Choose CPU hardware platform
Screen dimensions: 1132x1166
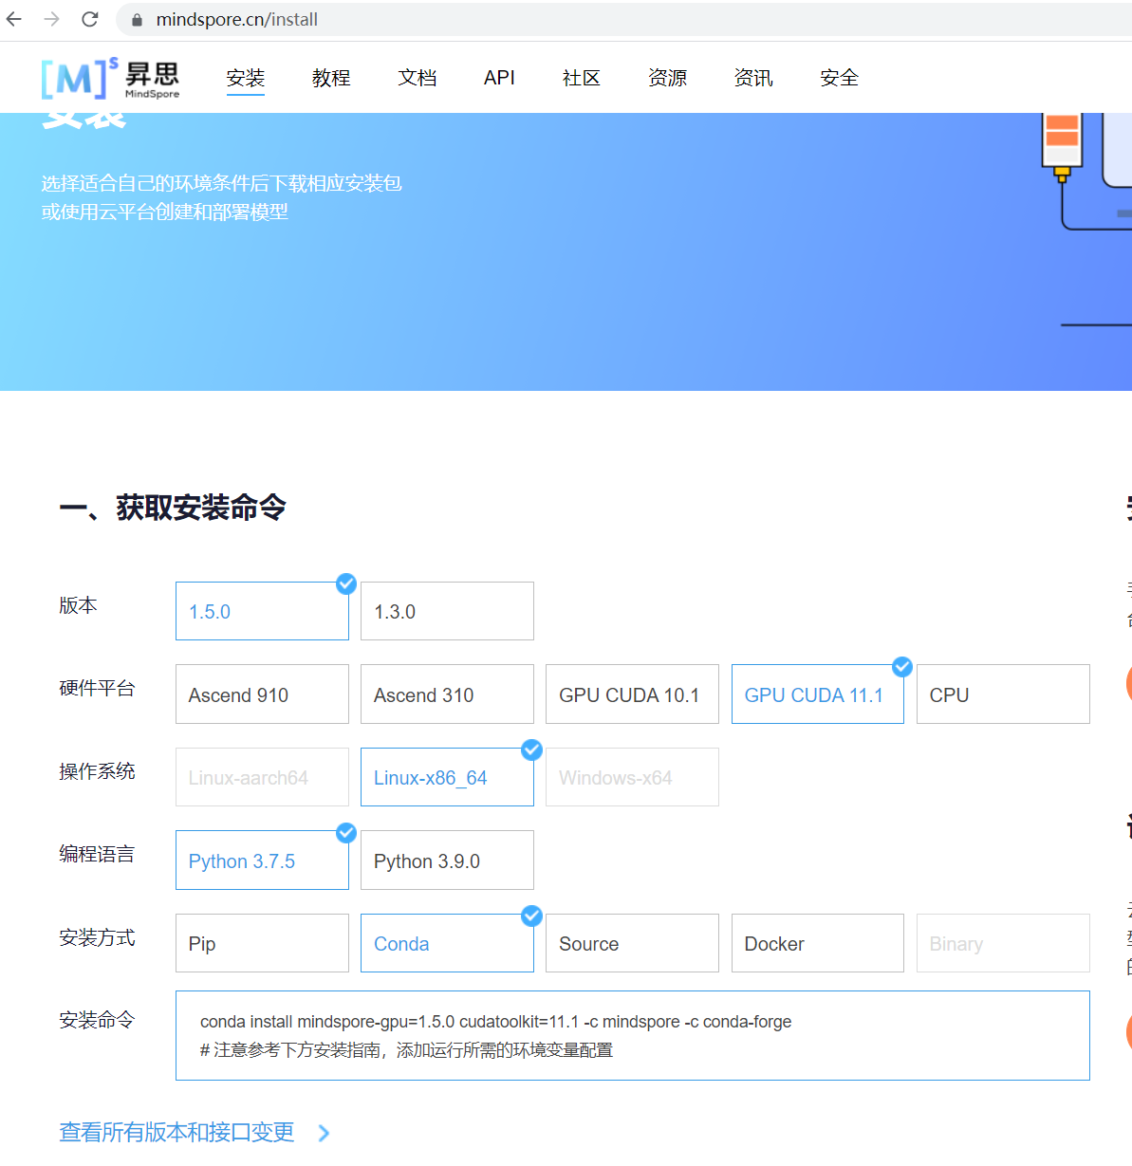1003,694
